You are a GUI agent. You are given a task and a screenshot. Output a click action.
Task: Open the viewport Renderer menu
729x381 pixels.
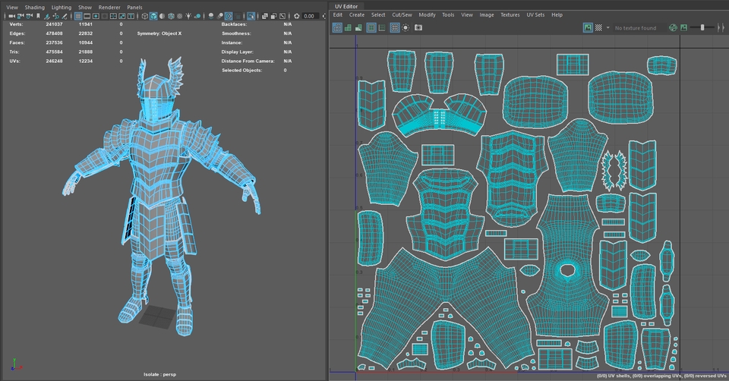(109, 8)
